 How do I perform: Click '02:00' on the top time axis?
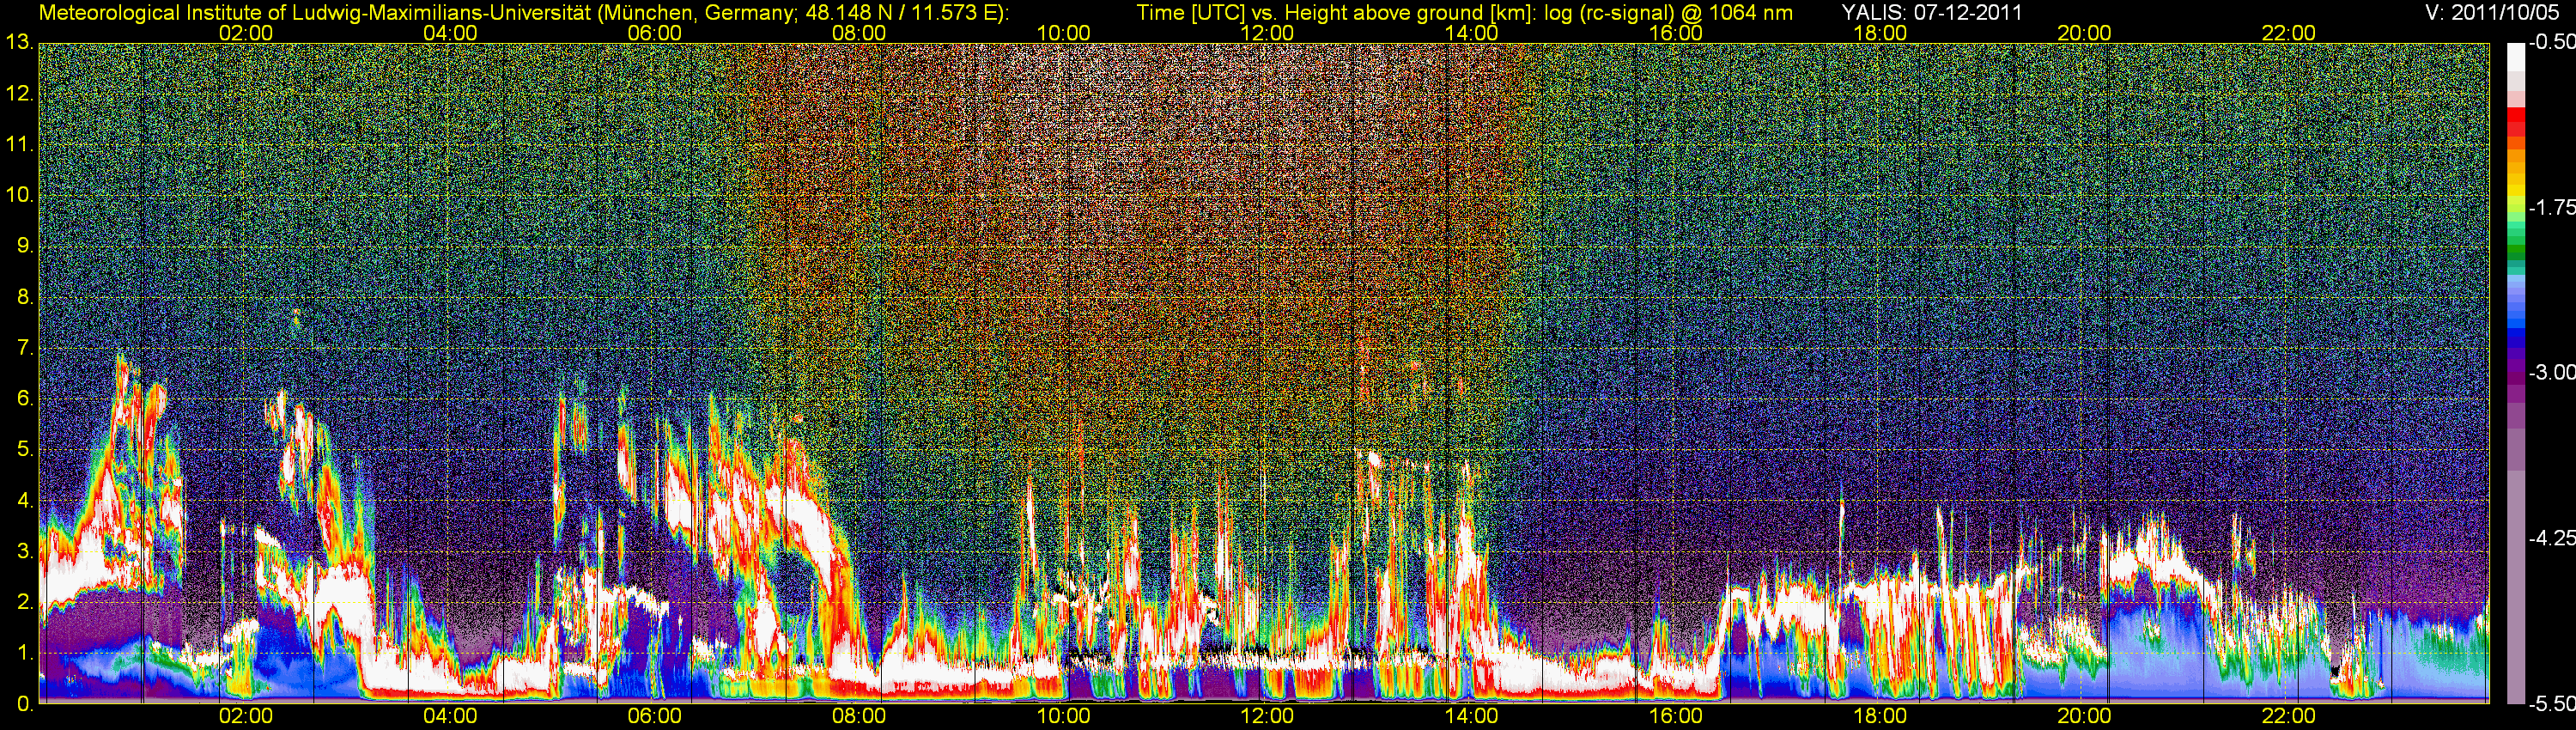246,33
